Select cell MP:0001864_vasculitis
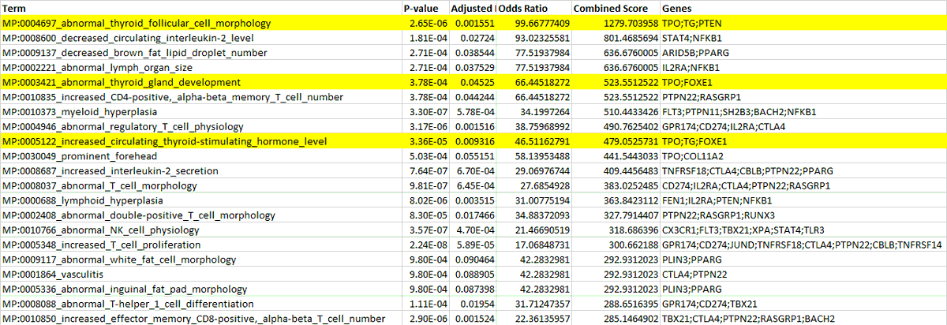 [200, 274]
